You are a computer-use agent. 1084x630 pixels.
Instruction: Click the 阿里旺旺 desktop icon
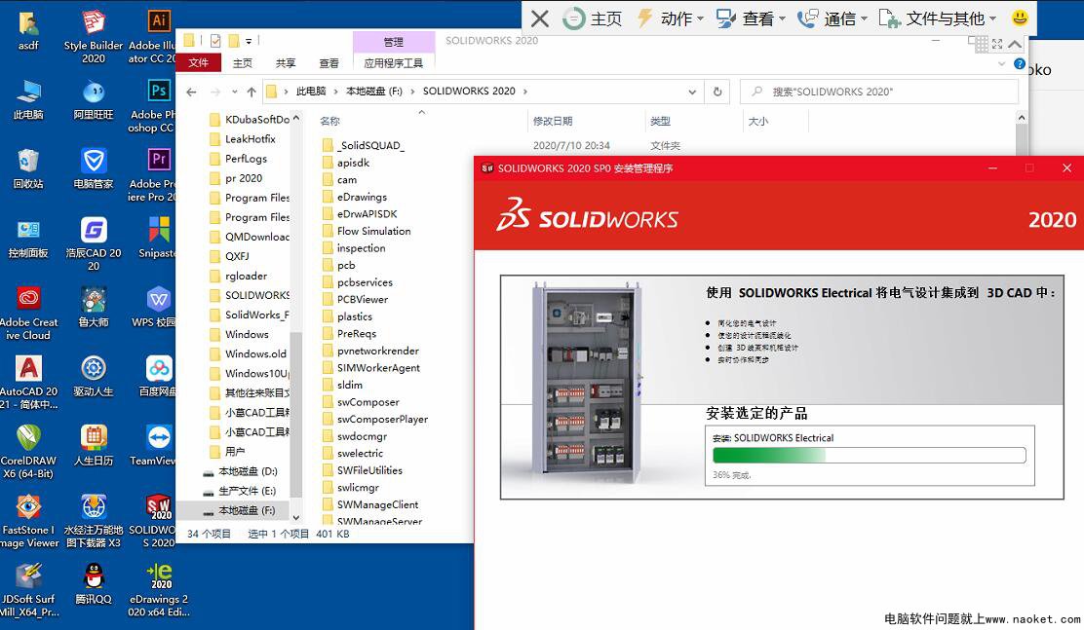click(x=94, y=99)
